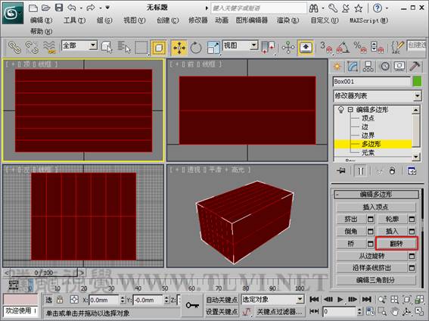Click the search binoculars icon
429x321 pixels.
[313, 8]
